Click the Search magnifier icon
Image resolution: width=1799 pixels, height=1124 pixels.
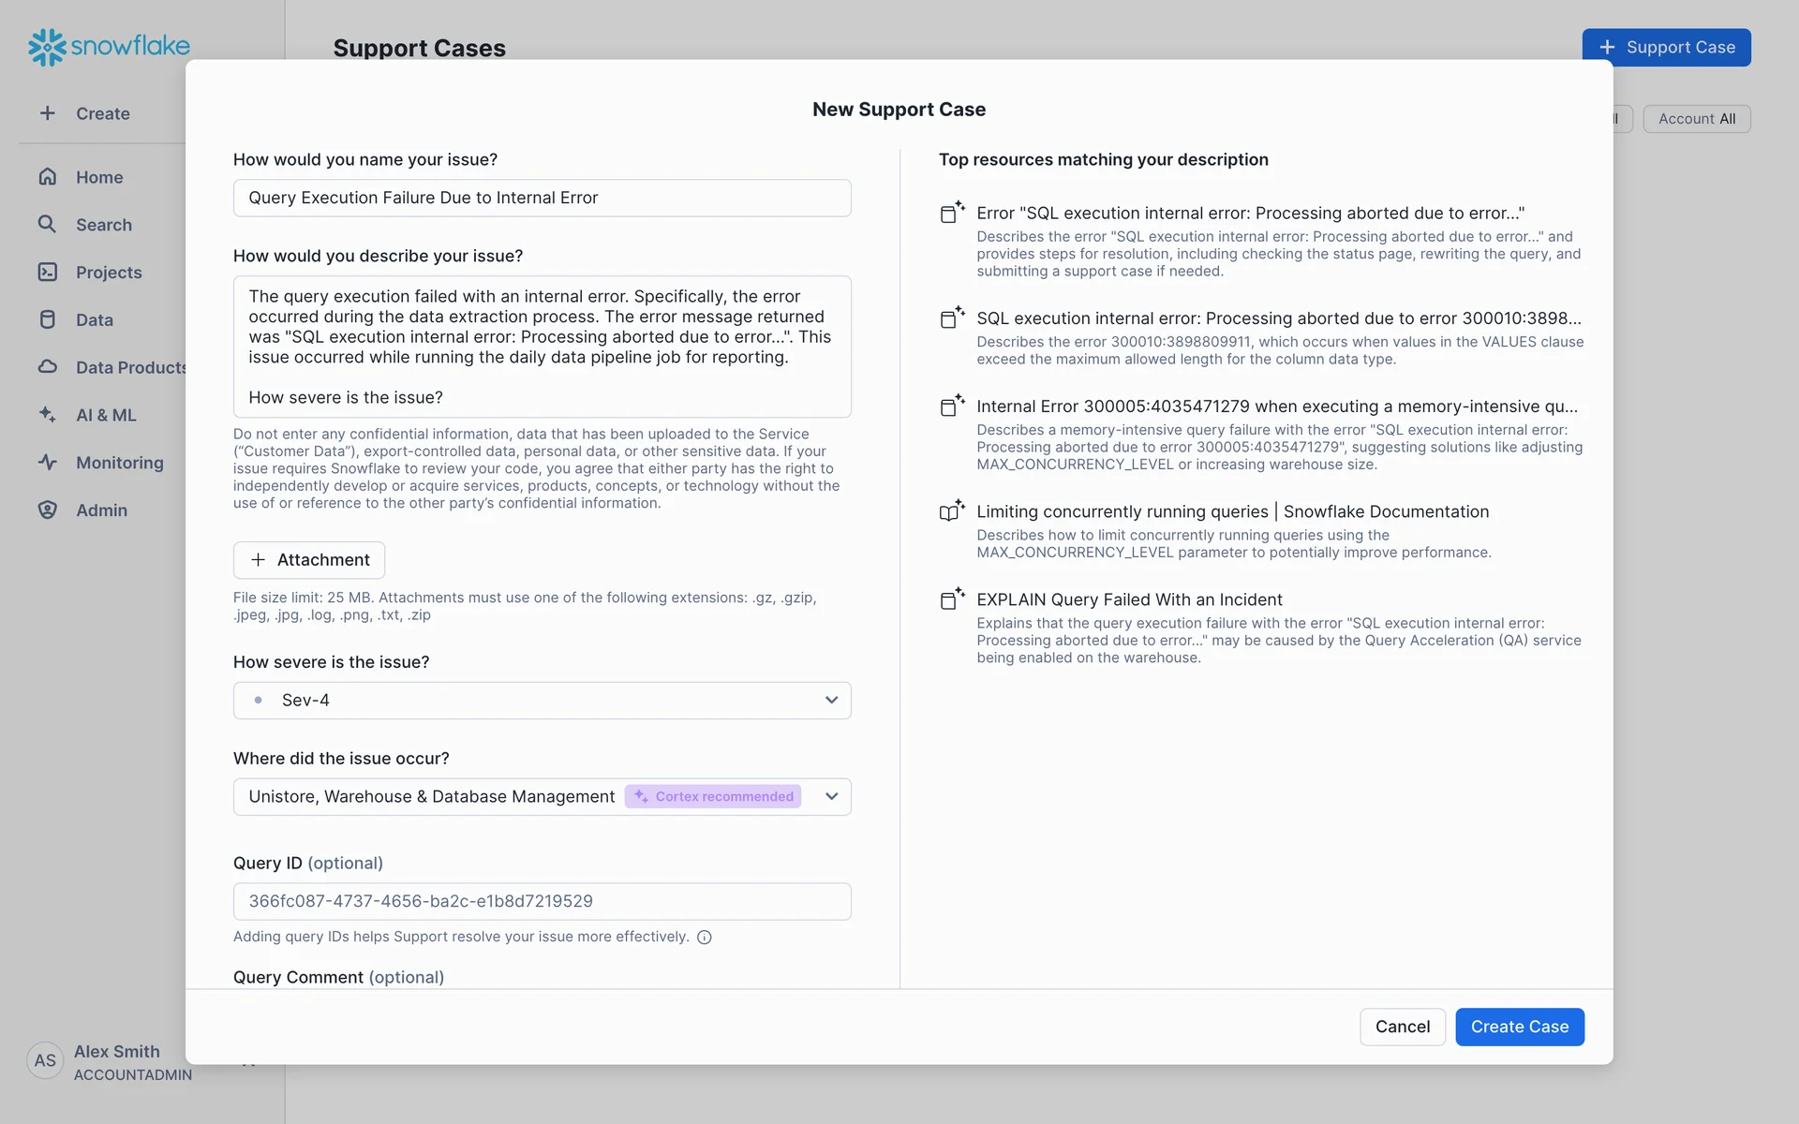click(47, 225)
